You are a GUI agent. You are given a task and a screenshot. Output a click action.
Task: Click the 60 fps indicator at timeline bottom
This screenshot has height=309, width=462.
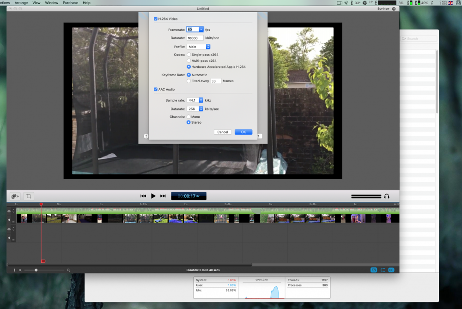tap(391, 270)
